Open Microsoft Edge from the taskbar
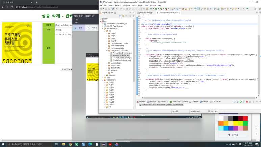Screen dimensions: 261x147 [90, 144]
